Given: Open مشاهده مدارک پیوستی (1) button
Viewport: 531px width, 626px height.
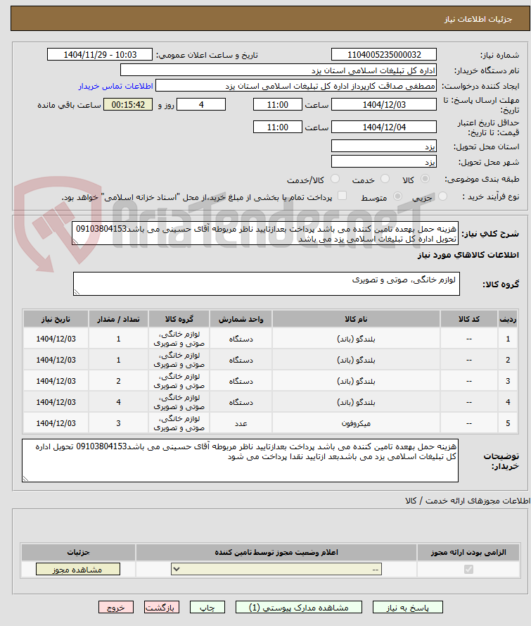Looking at the screenshot, I should [x=299, y=607].
